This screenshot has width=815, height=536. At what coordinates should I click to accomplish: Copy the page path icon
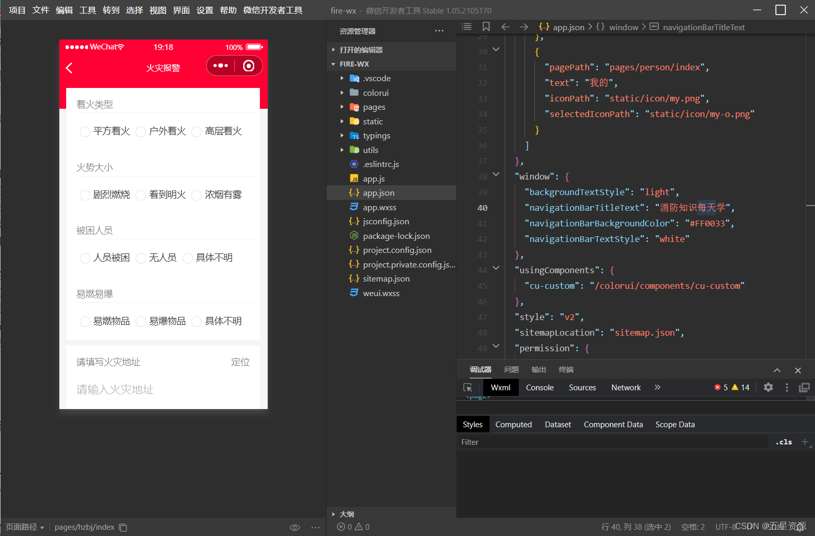coord(123,527)
